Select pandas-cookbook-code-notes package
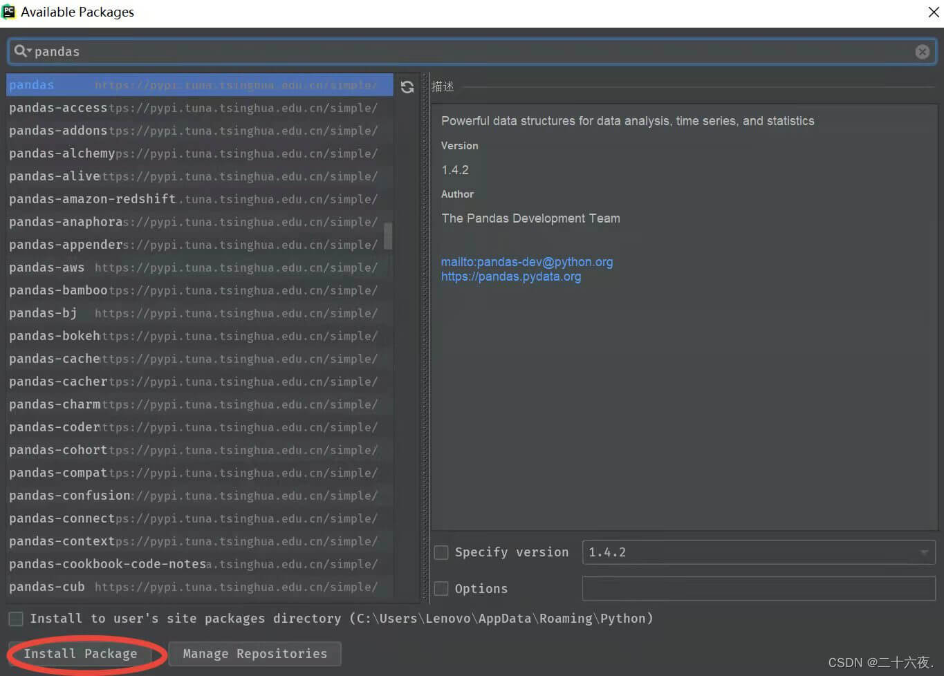The width and height of the screenshot is (944, 676). [x=107, y=564]
